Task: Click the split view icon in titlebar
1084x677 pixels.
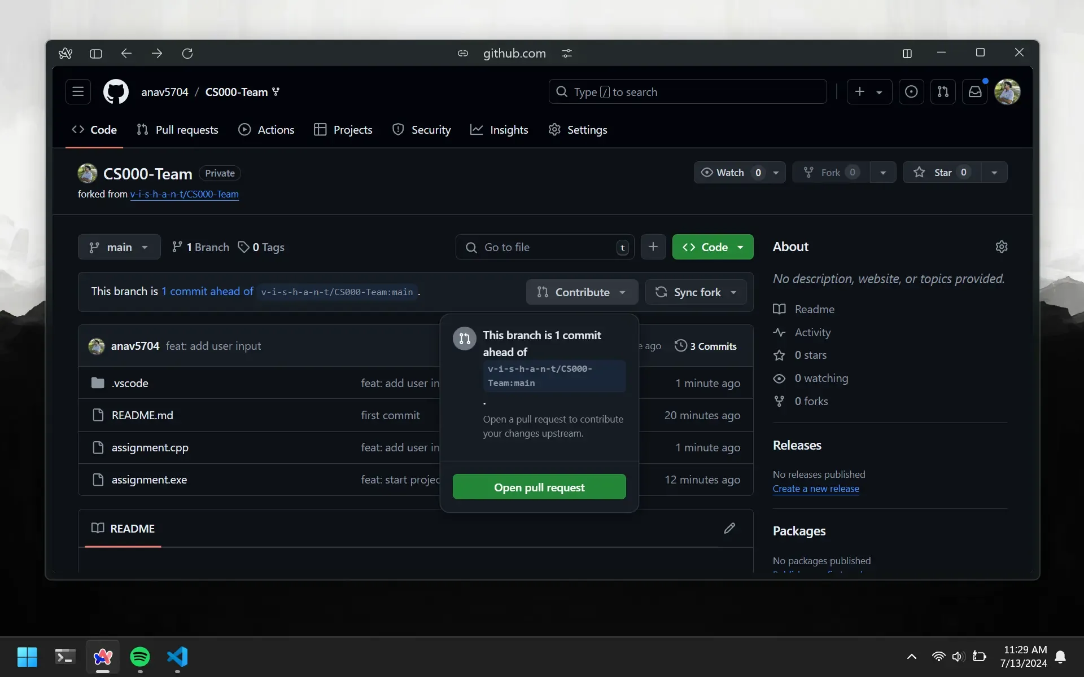Action: [907, 54]
